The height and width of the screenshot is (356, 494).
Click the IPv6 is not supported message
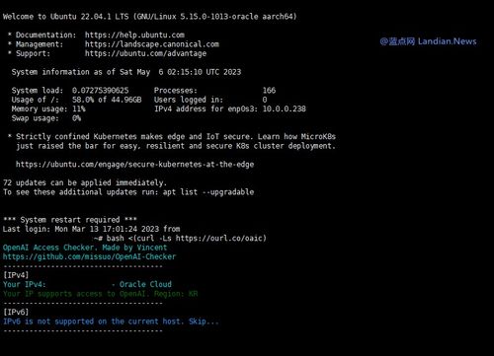(x=111, y=321)
